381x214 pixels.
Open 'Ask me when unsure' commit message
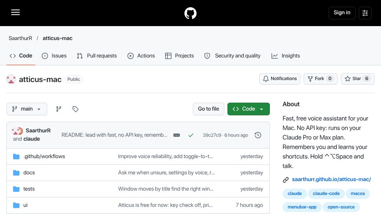[166, 173]
